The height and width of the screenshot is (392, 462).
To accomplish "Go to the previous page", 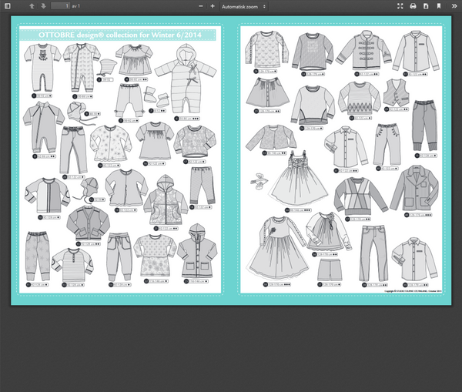I will pos(32,6).
